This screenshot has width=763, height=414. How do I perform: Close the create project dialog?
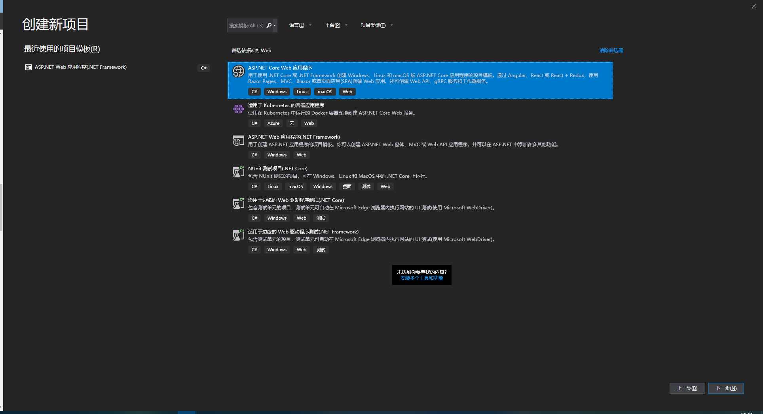pyautogui.click(x=754, y=6)
